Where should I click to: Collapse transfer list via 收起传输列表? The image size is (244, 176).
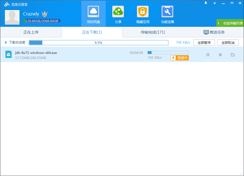point(230,23)
